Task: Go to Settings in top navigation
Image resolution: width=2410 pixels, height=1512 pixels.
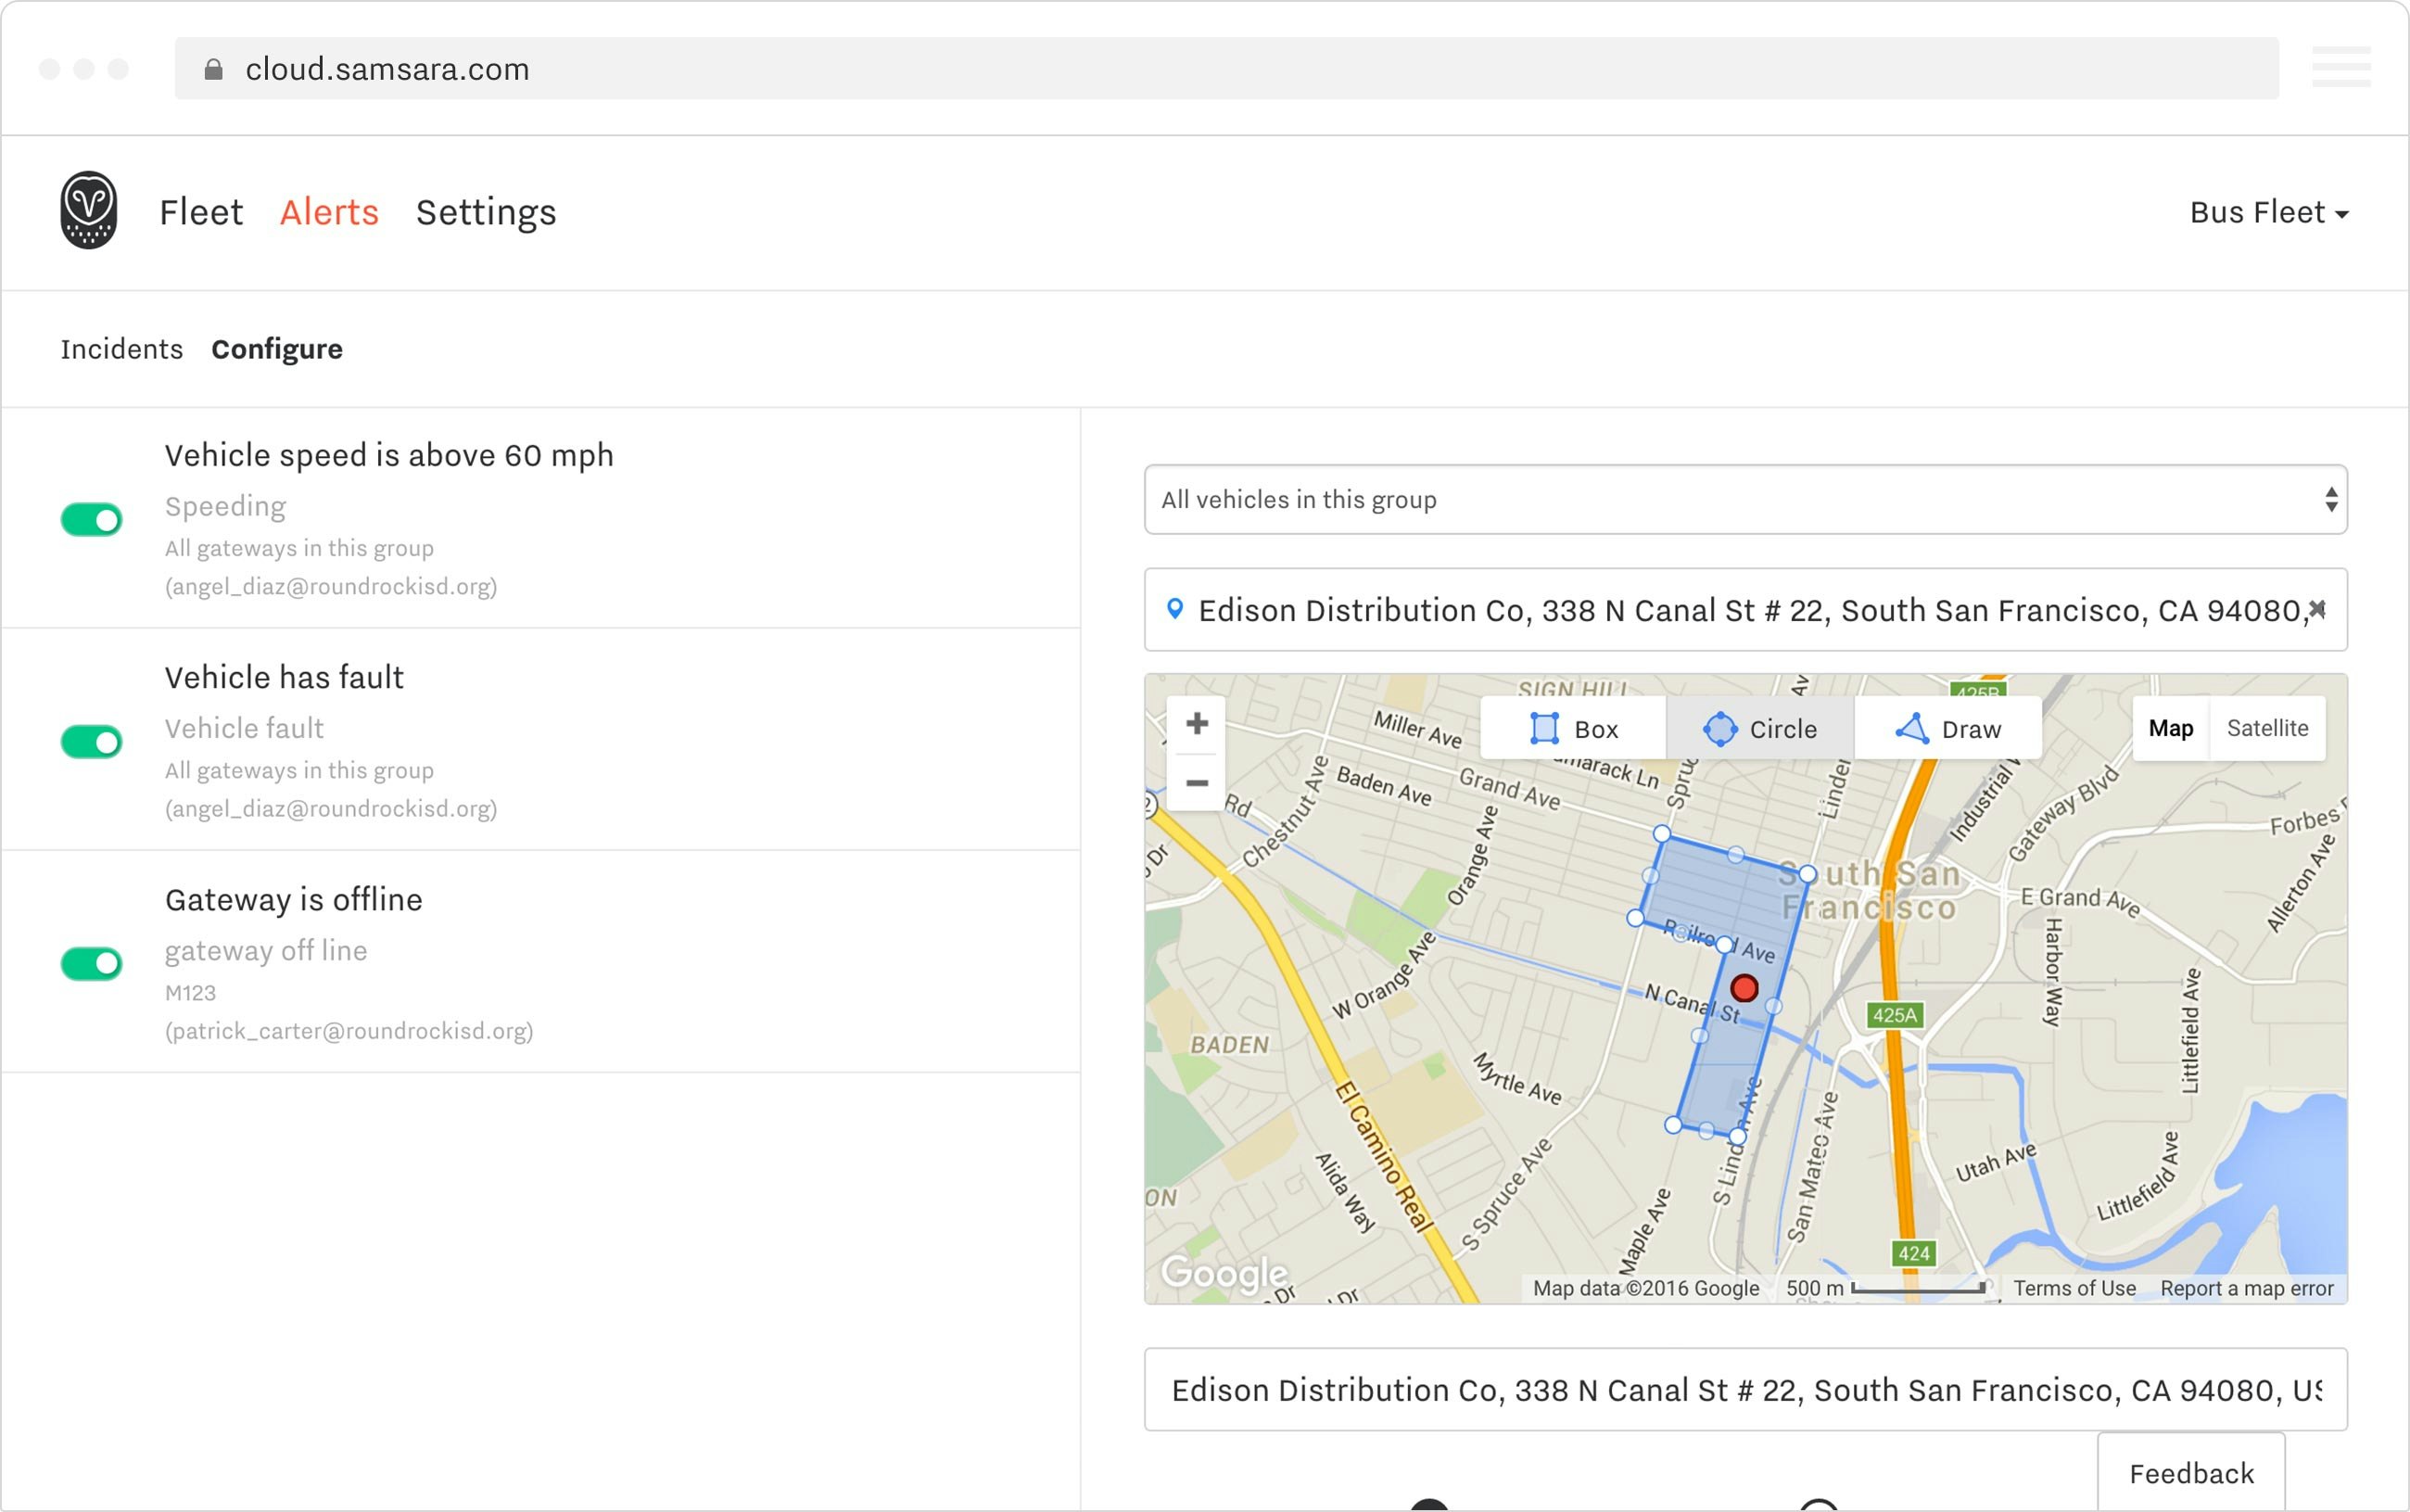Action: (x=486, y=212)
